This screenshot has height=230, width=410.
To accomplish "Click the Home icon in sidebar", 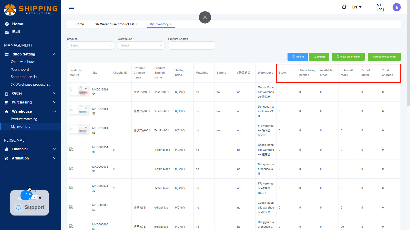I will [x=7, y=24].
